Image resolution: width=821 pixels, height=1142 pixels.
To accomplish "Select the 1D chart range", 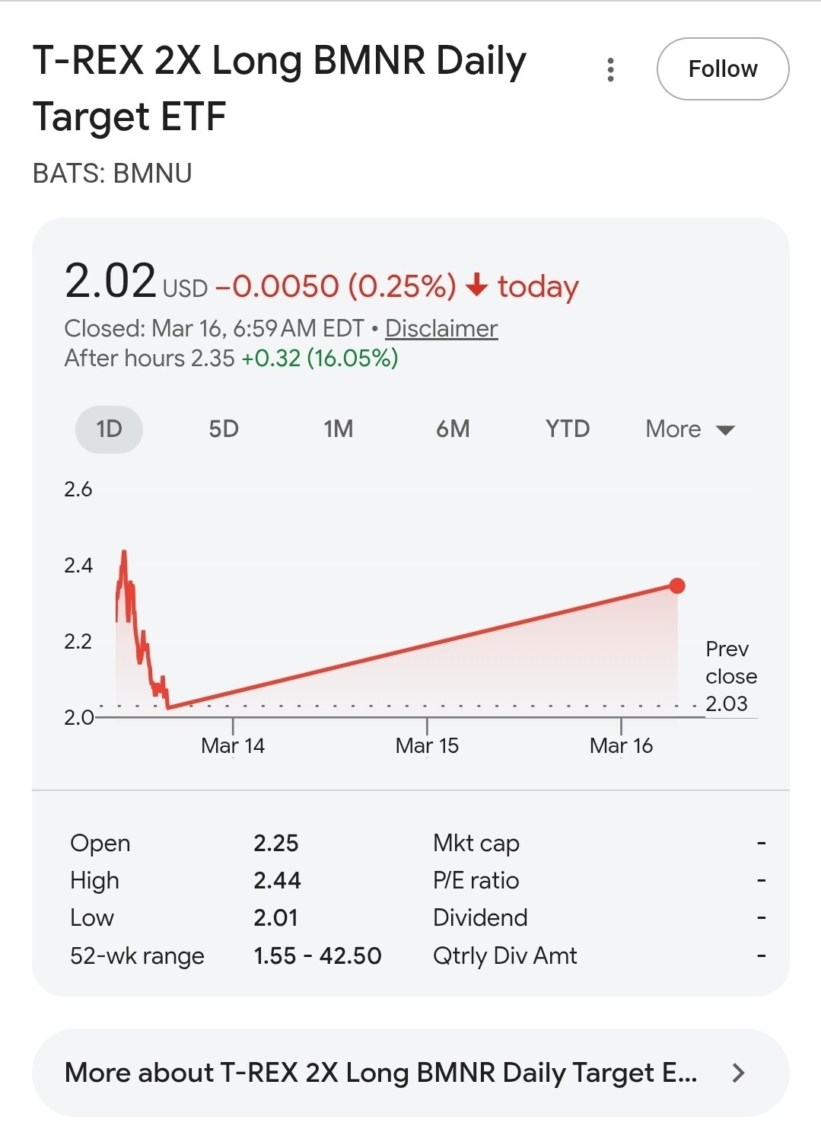I will click(109, 429).
